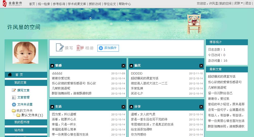Close the 分享 widget panel
Screen dimensions: 254x137
[201, 107]
